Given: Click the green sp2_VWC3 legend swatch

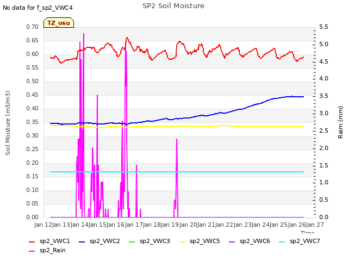Looking at the screenshot, I should click(132, 241).
